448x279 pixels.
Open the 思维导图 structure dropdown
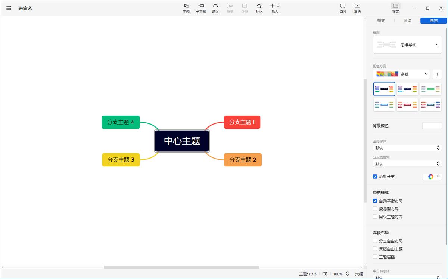(x=407, y=45)
